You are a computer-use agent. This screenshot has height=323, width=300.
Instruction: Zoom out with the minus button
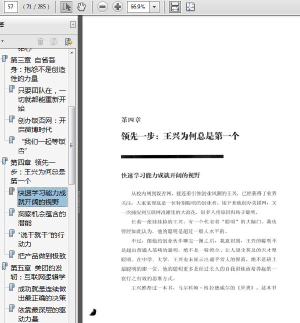(x=102, y=7)
